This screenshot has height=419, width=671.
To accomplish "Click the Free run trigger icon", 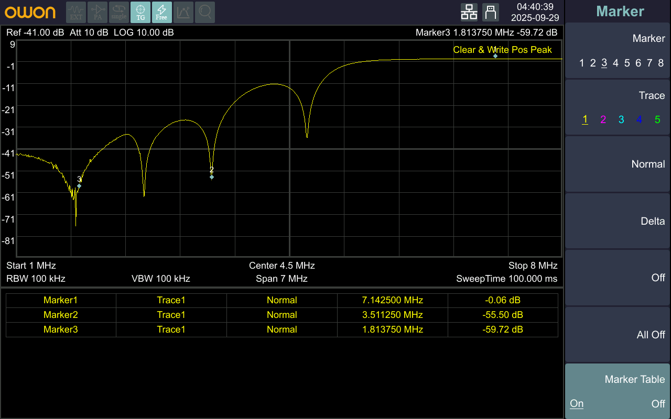I will pos(161,12).
